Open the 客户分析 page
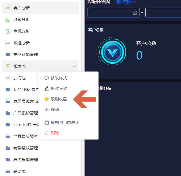Viewport: 181px width, 176px height. (41, 8)
